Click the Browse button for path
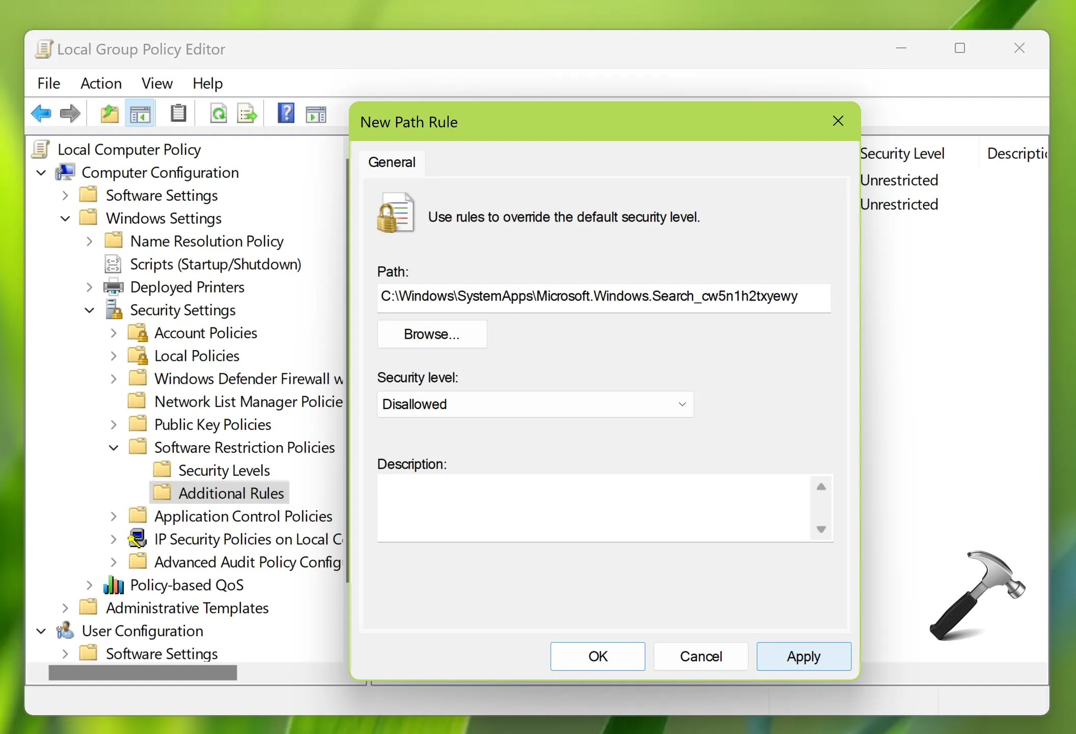The image size is (1076, 734). click(x=431, y=334)
